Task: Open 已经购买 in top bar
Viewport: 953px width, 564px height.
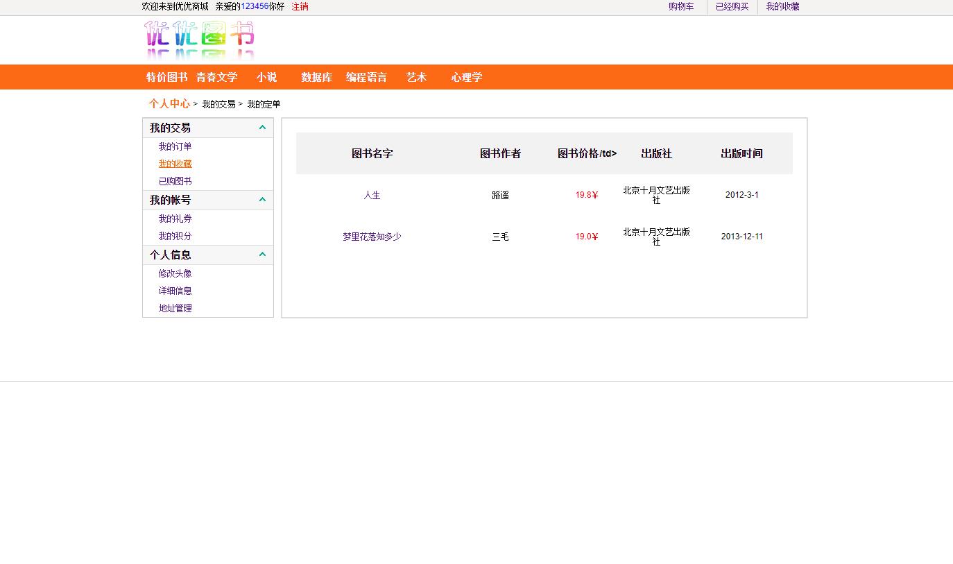Action: [732, 7]
